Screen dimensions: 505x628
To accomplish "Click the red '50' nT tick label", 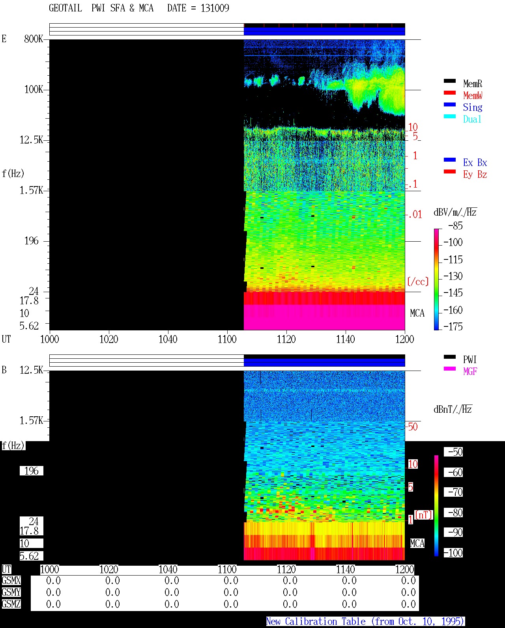I will (x=413, y=427).
